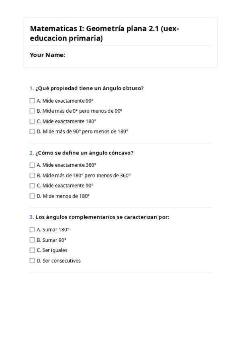Click the blue question number 3
This screenshot has width=241, height=340.
point(31,217)
